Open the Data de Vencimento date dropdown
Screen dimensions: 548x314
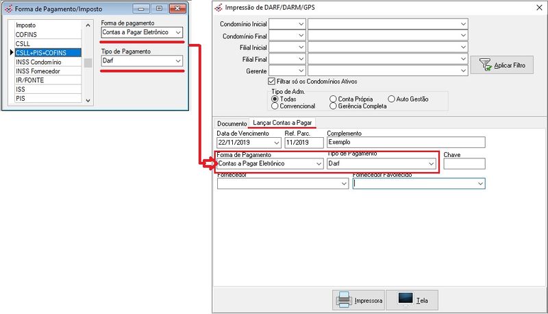pyautogui.click(x=275, y=143)
